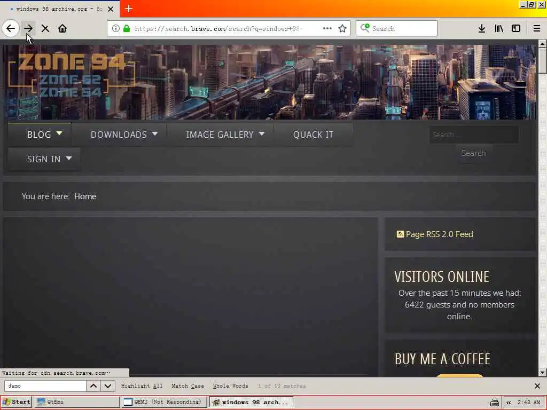547x410 pixels.
Task: Open the BLOG menu
Action: pyautogui.click(x=39, y=135)
